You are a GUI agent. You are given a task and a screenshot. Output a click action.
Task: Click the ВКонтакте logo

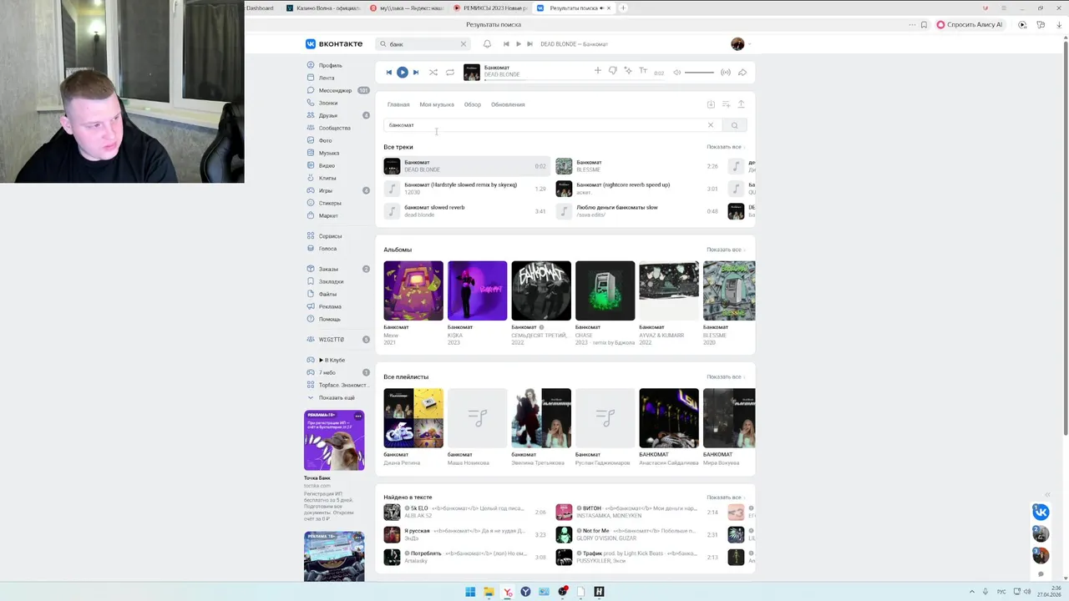click(334, 43)
